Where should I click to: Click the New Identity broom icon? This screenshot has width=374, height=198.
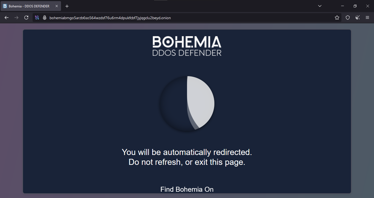pyautogui.click(x=358, y=18)
